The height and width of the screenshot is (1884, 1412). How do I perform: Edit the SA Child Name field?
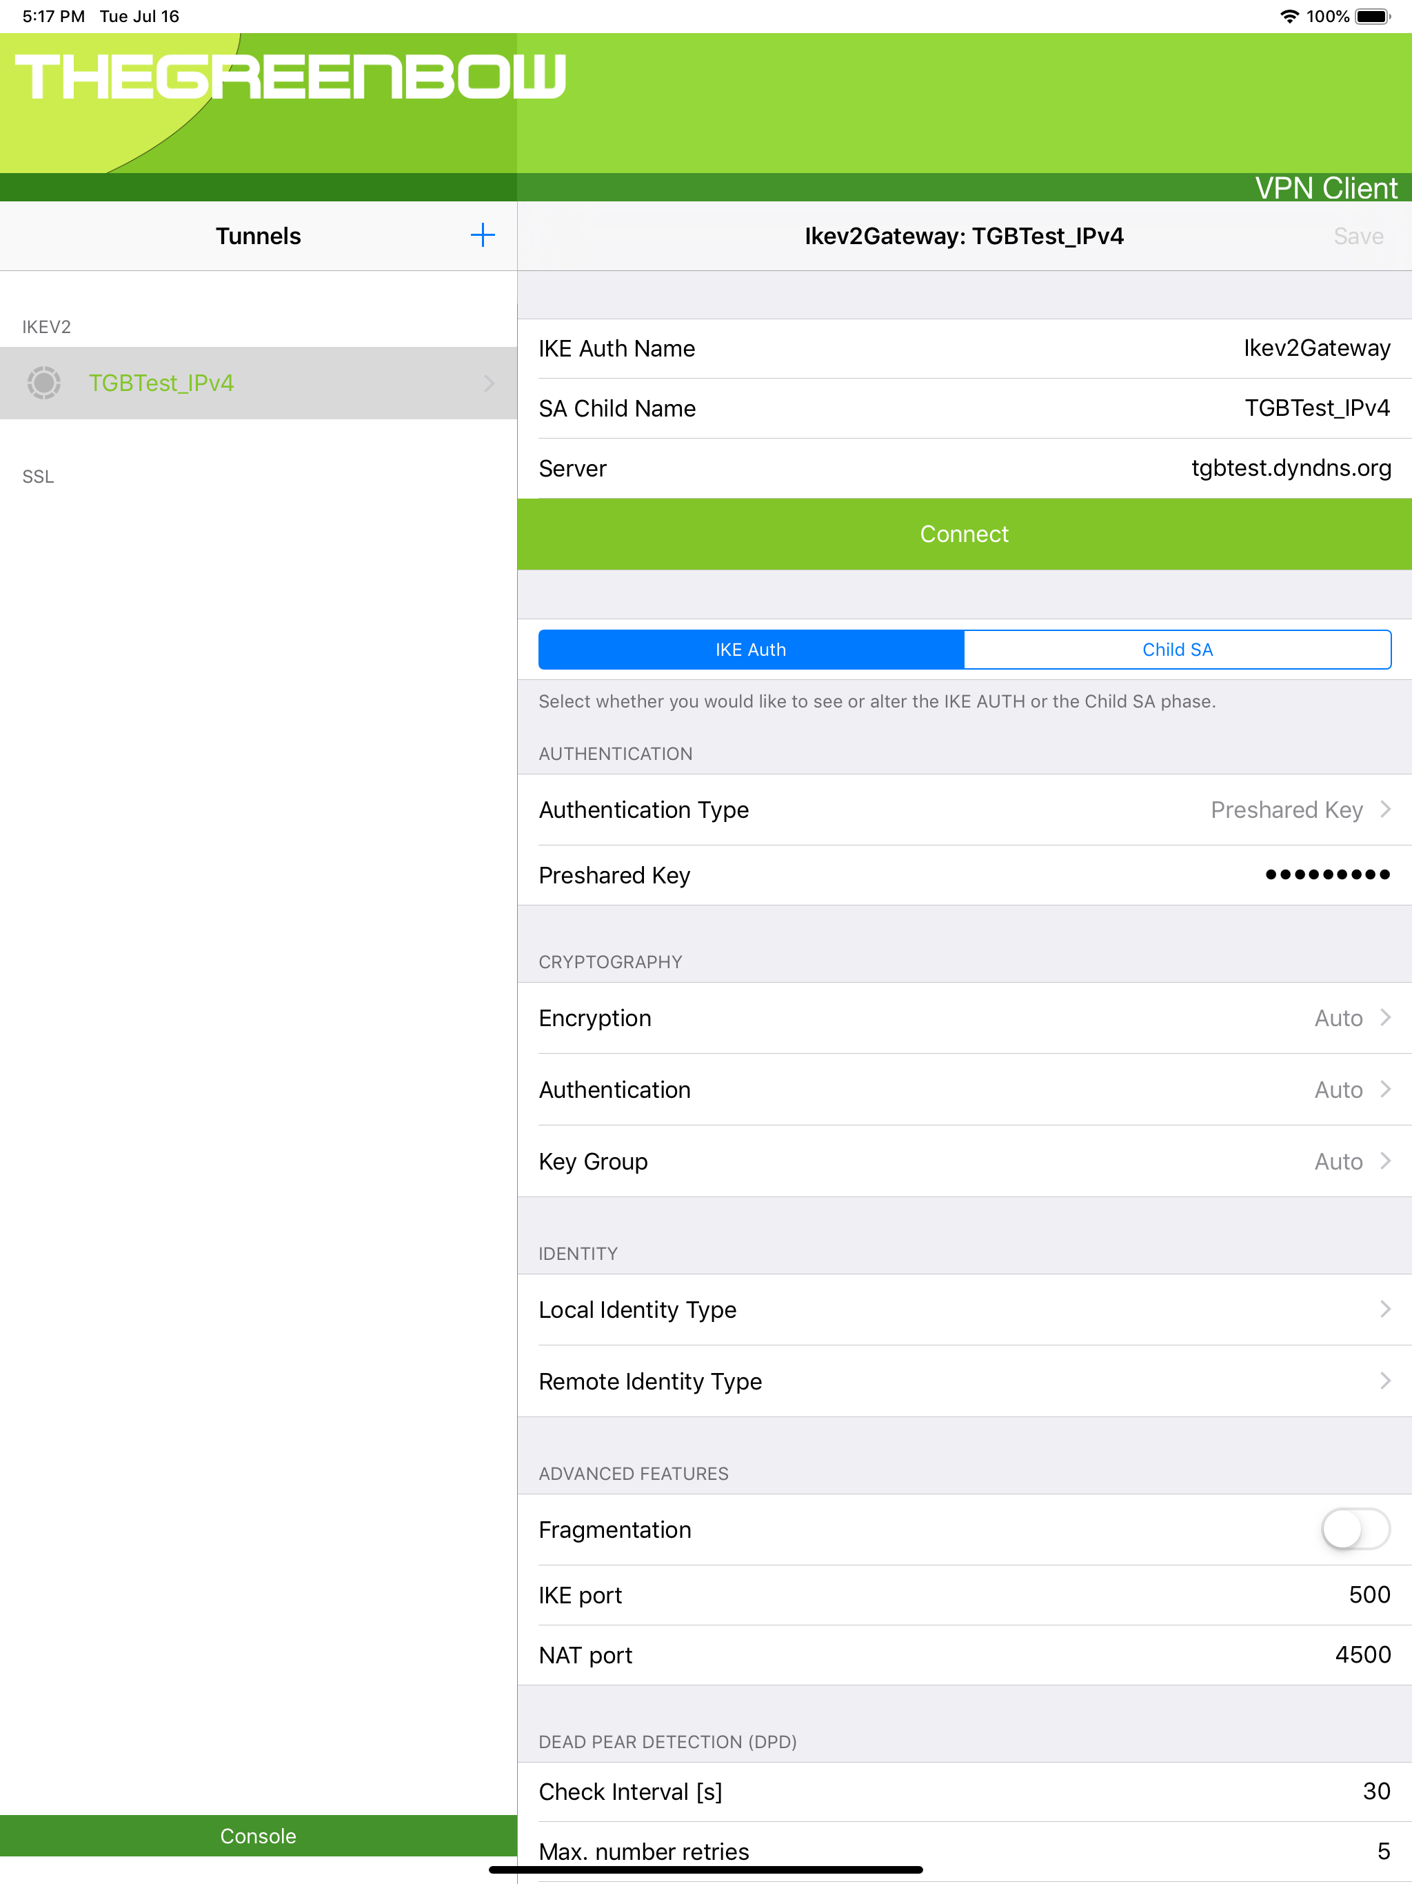[964, 408]
